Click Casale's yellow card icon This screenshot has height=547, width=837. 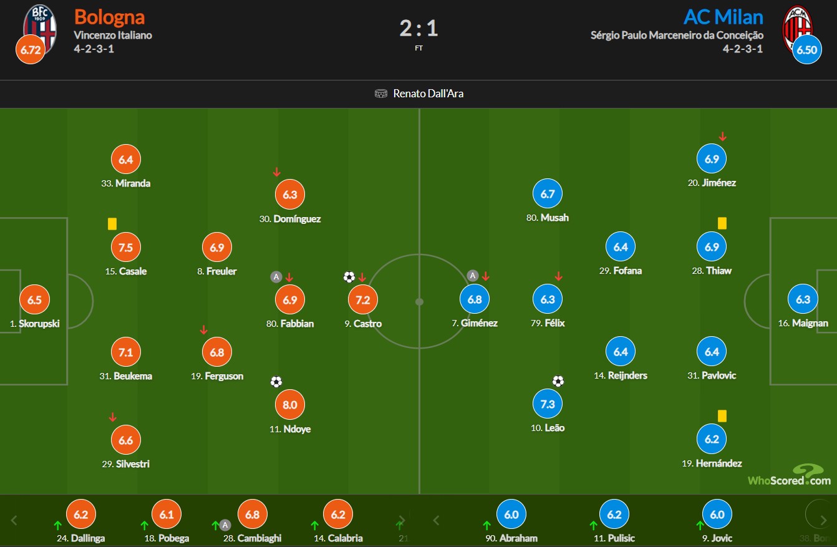coord(112,223)
